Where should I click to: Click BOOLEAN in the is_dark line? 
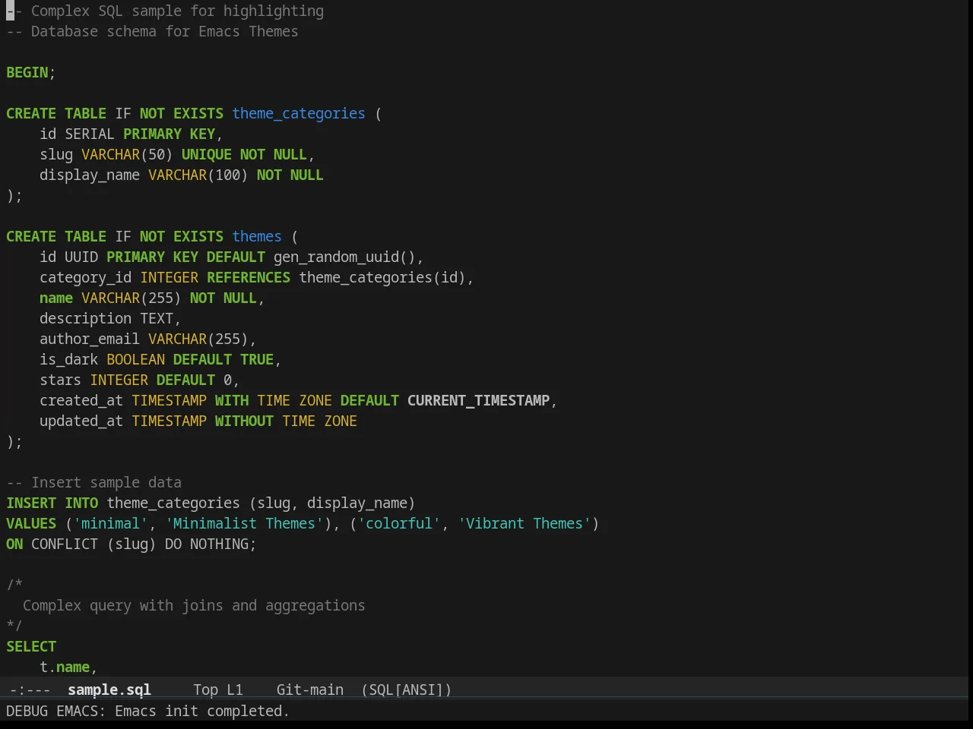(135, 359)
